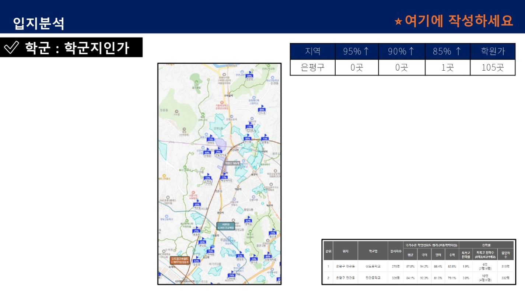Select the 90%↑ header cell
This screenshot has height=295, width=525.
pyautogui.click(x=402, y=51)
